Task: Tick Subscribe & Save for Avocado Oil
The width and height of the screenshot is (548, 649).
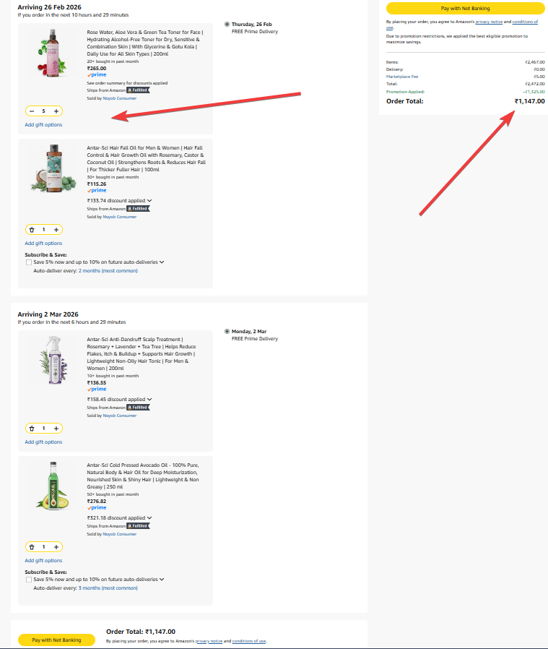Action: [29, 580]
